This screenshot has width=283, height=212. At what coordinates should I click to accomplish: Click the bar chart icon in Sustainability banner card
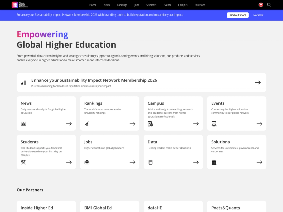click(x=23, y=83)
